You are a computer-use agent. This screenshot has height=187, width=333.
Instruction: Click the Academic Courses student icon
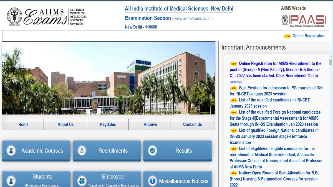pyautogui.click(x=11, y=151)
